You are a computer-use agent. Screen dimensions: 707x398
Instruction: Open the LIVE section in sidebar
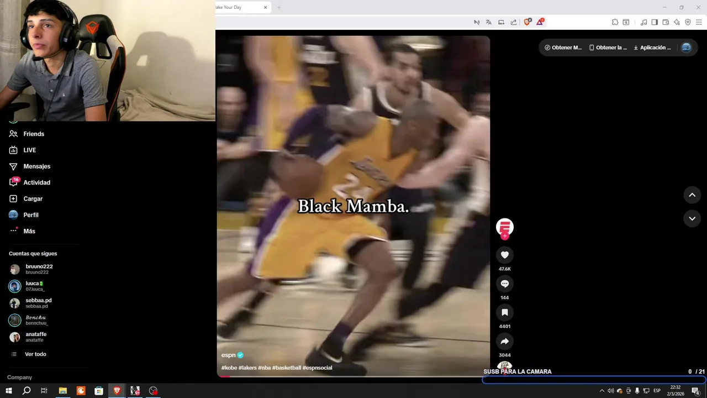(x=23, y=150)
